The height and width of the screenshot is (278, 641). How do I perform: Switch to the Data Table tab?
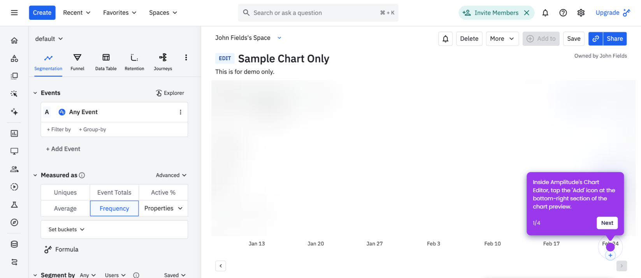106,62
